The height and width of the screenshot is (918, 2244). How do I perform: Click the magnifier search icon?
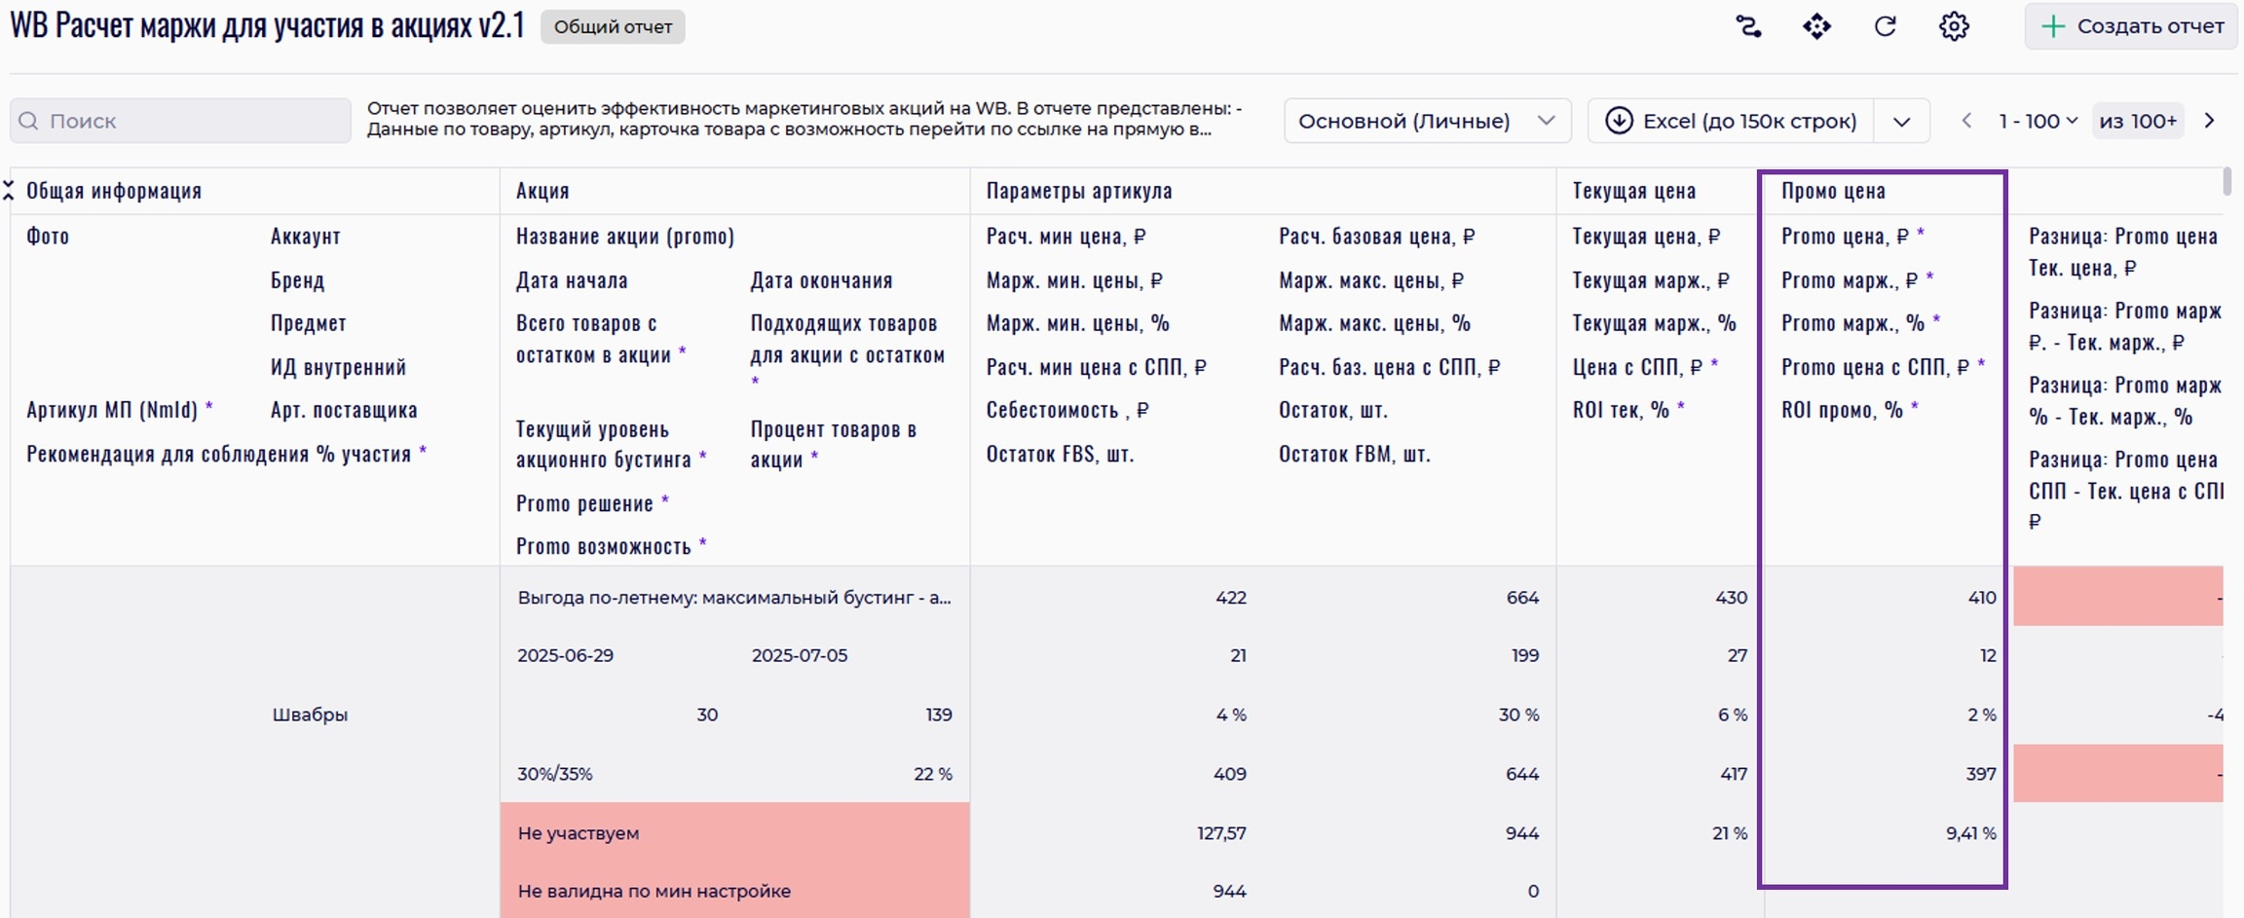pyautogui.click(x=29, y=121)
